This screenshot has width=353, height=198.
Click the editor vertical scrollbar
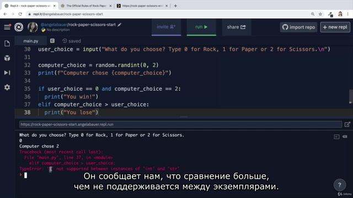point(350,96)
